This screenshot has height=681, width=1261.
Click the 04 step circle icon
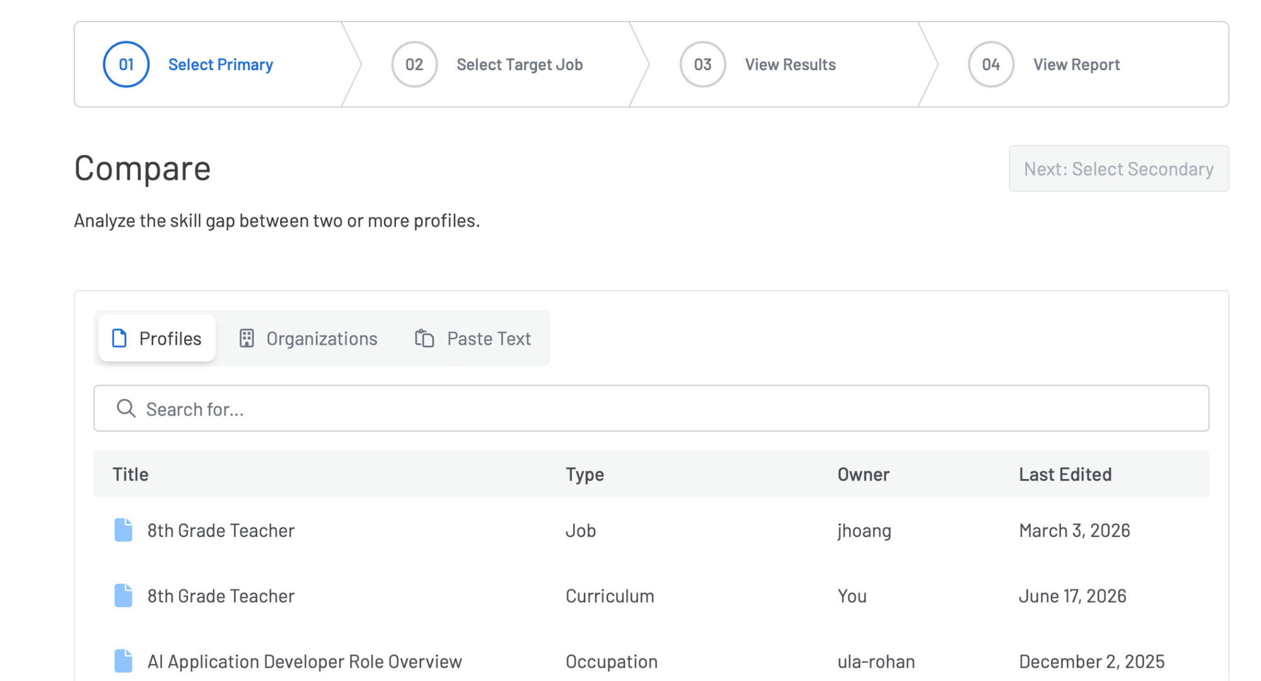(991, 64)
